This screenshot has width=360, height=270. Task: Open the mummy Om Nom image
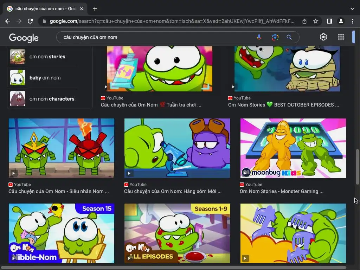coord(287,69)
